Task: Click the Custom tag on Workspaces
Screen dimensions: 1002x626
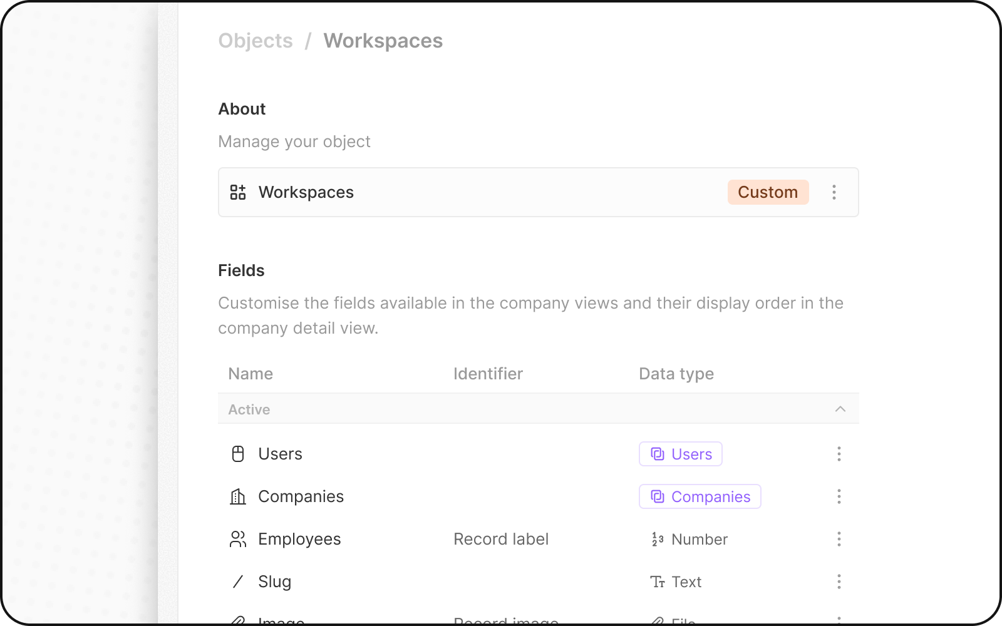Action: pos(768,192)
